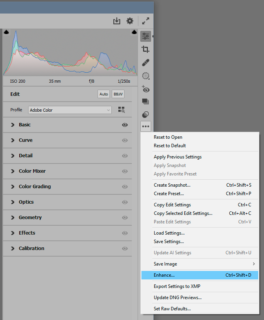The width and height of the screenshot is (264, 320).
Task: Toggle visibility of the Basic panel
Action: tap(124, 125)
